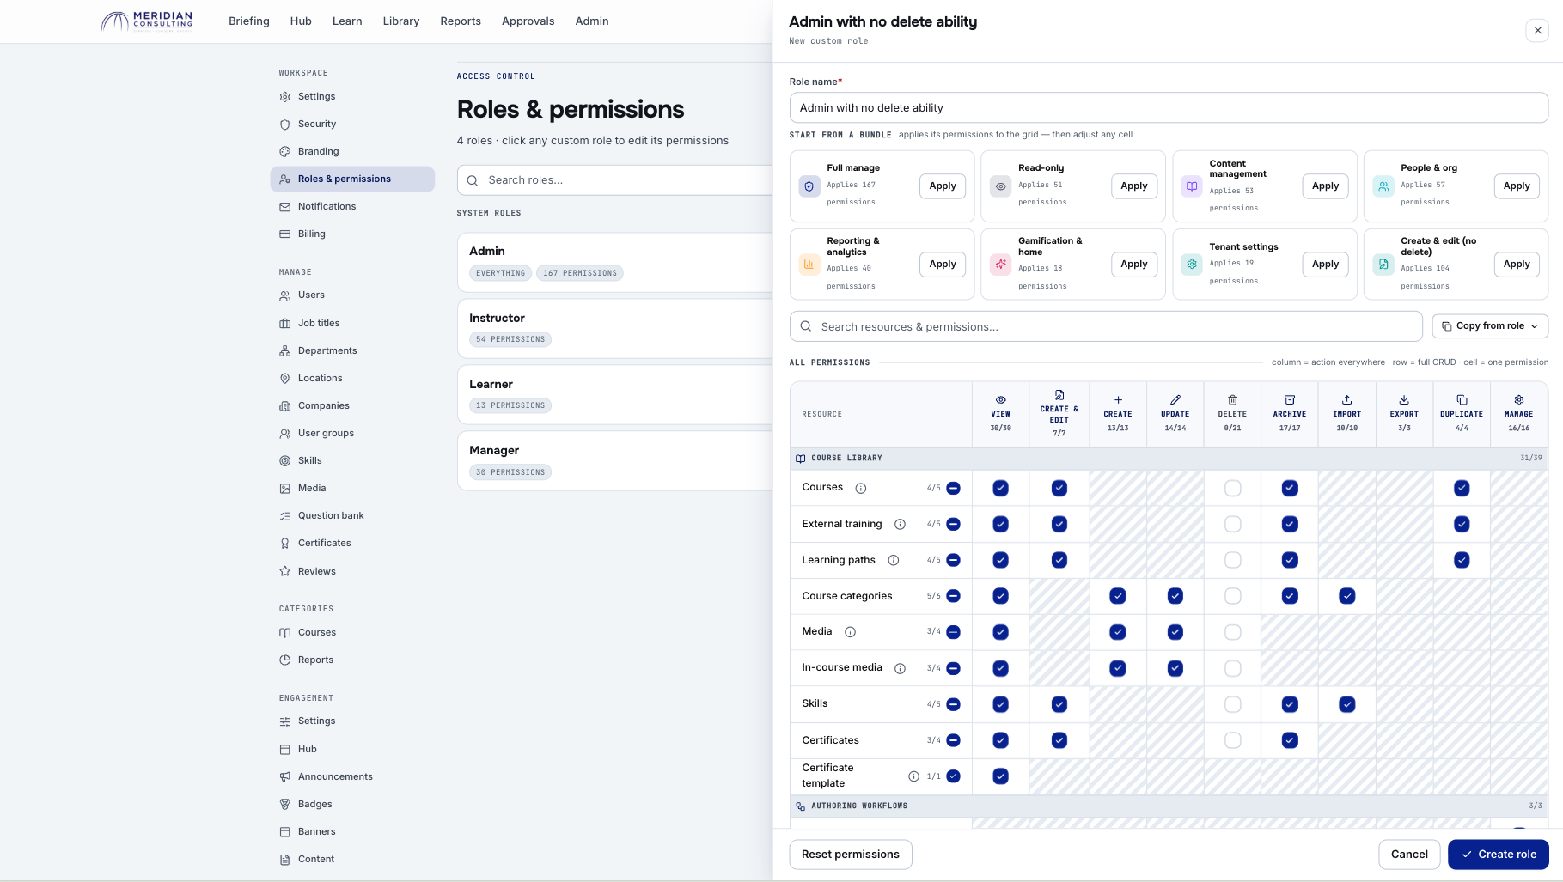Open the Copy from role dropdown
The height and width of the screenshot is (882, 1563).
click(x=1490, y=326)
